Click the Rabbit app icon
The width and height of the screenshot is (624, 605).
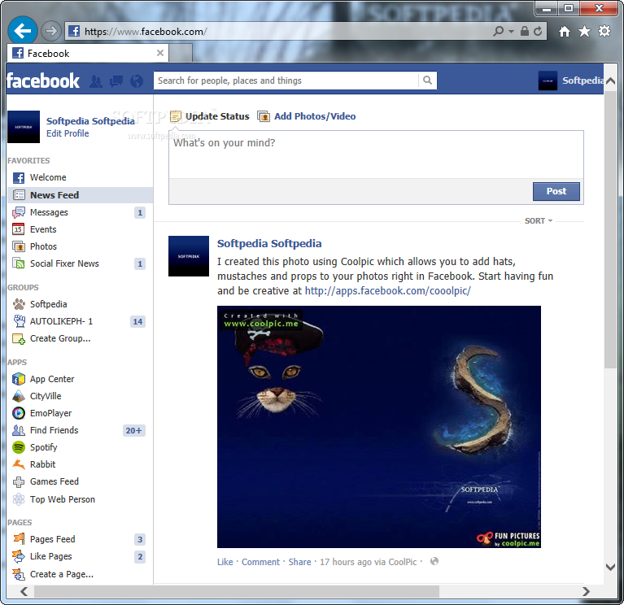tap(19, 464)
